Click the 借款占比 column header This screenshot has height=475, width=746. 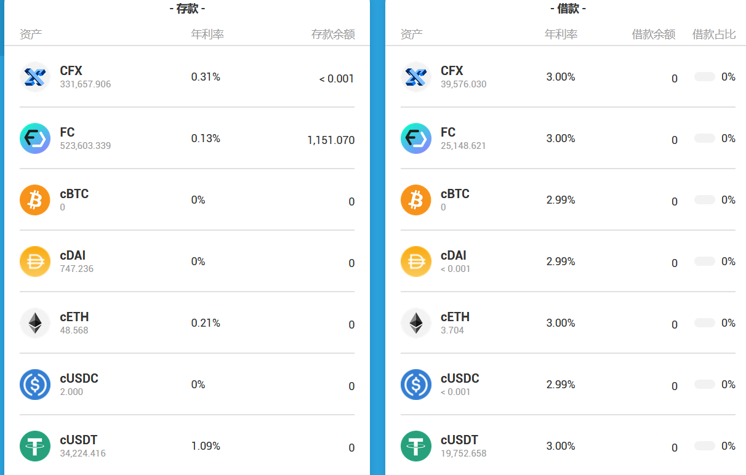tap(714, 34)
